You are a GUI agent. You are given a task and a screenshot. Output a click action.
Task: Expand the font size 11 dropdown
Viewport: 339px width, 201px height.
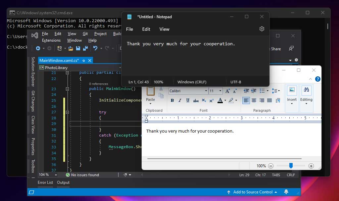click(220, 91)
